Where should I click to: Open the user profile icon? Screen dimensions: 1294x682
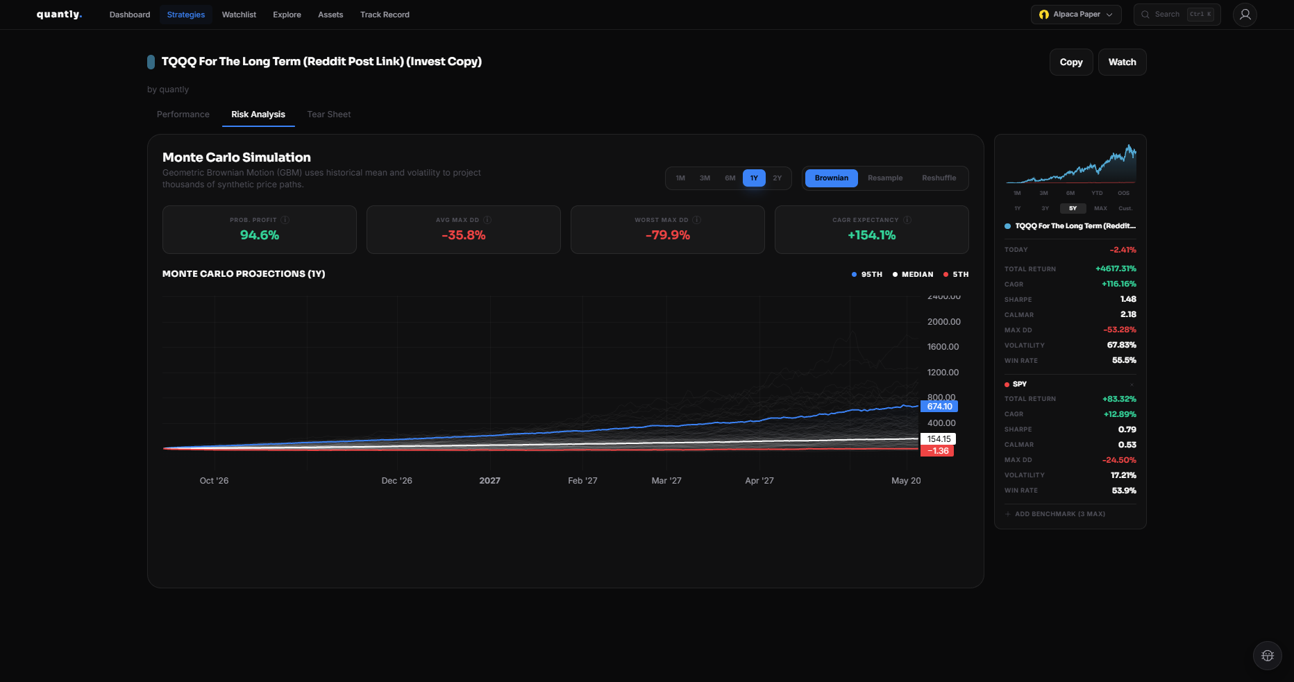pyautogui.click(x=1245, y=15)
